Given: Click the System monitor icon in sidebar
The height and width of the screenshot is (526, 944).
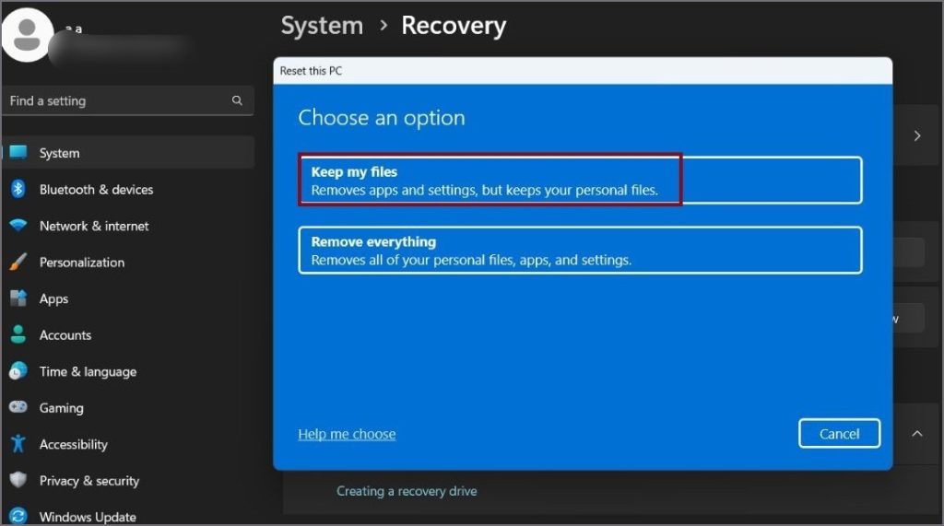Looking at the screenshot, I should click(18, 153).
